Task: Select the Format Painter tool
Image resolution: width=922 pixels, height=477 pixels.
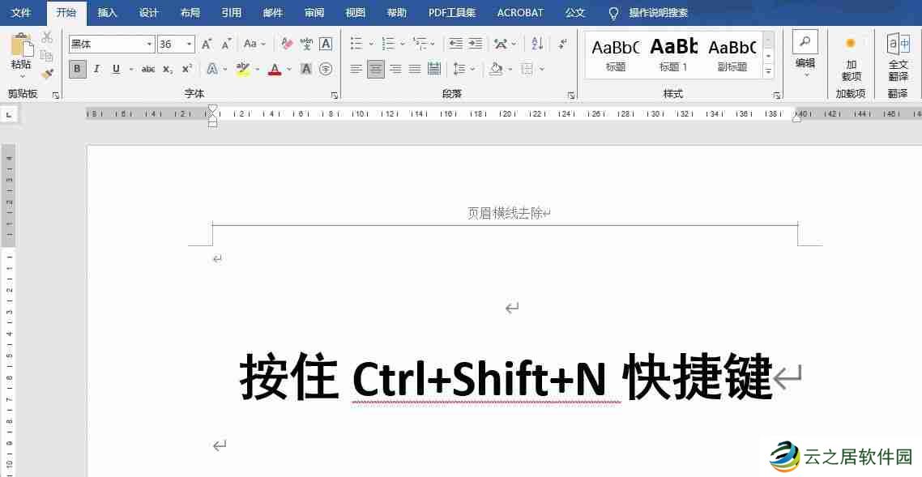Action: [x=48, y=74]
